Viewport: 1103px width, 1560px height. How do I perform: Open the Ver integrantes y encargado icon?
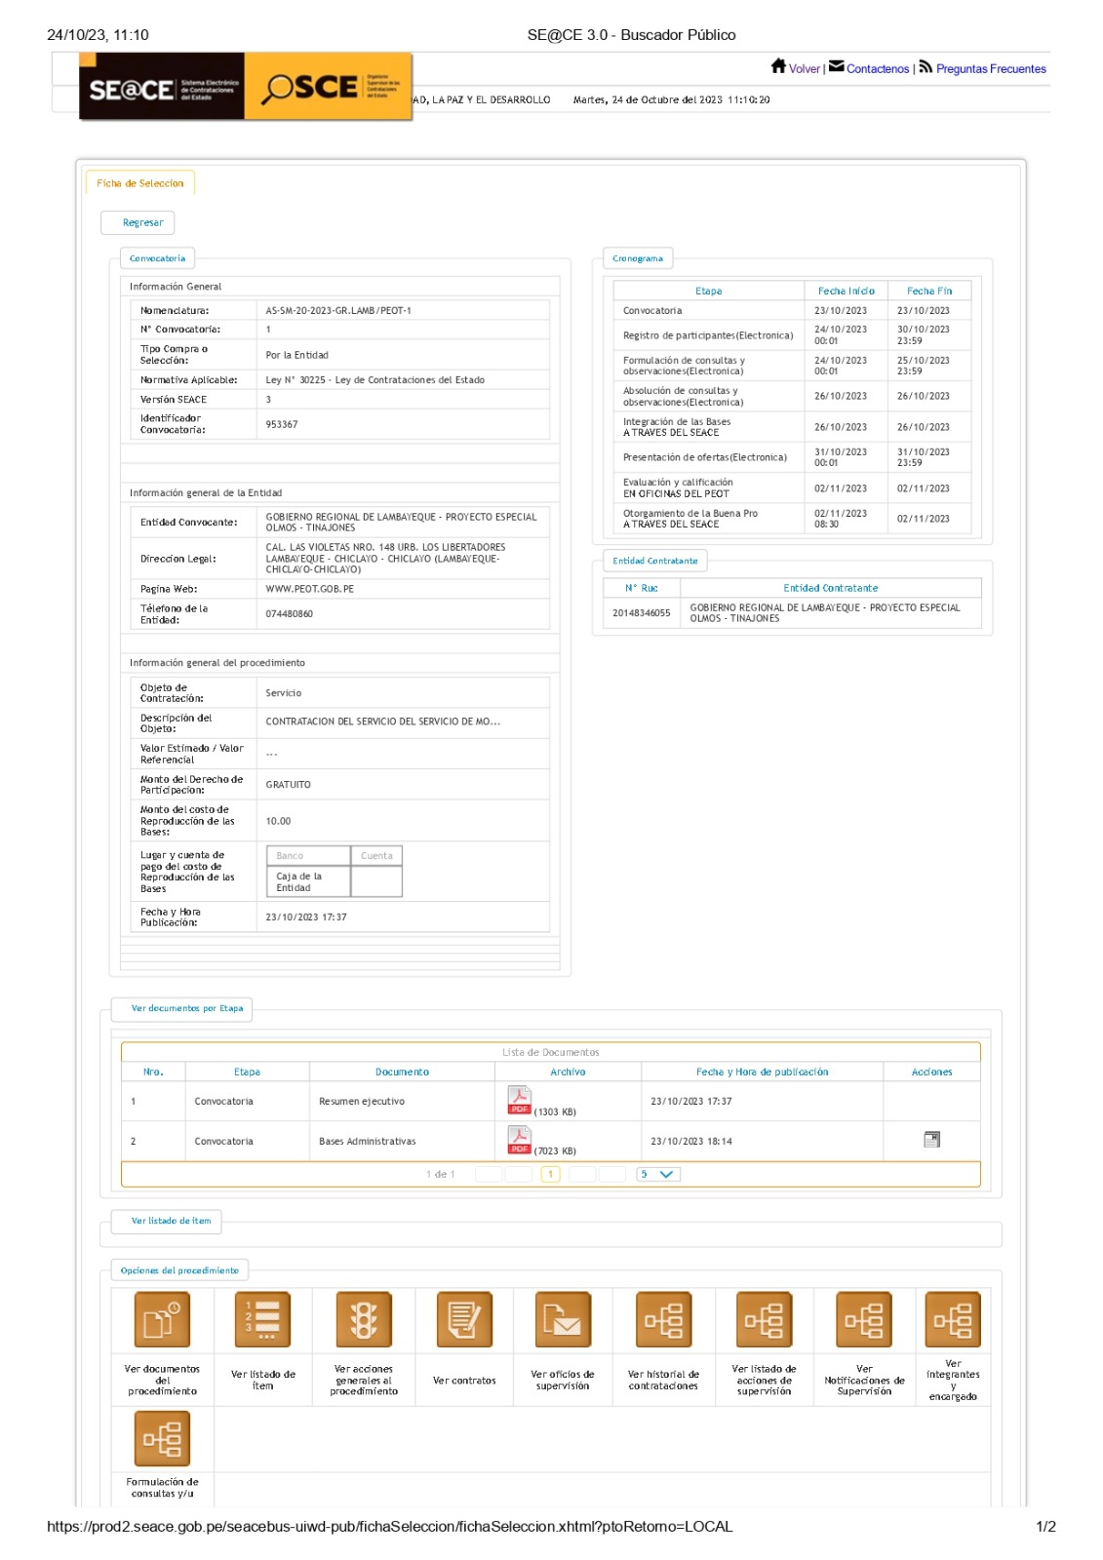click(953, 1319)
